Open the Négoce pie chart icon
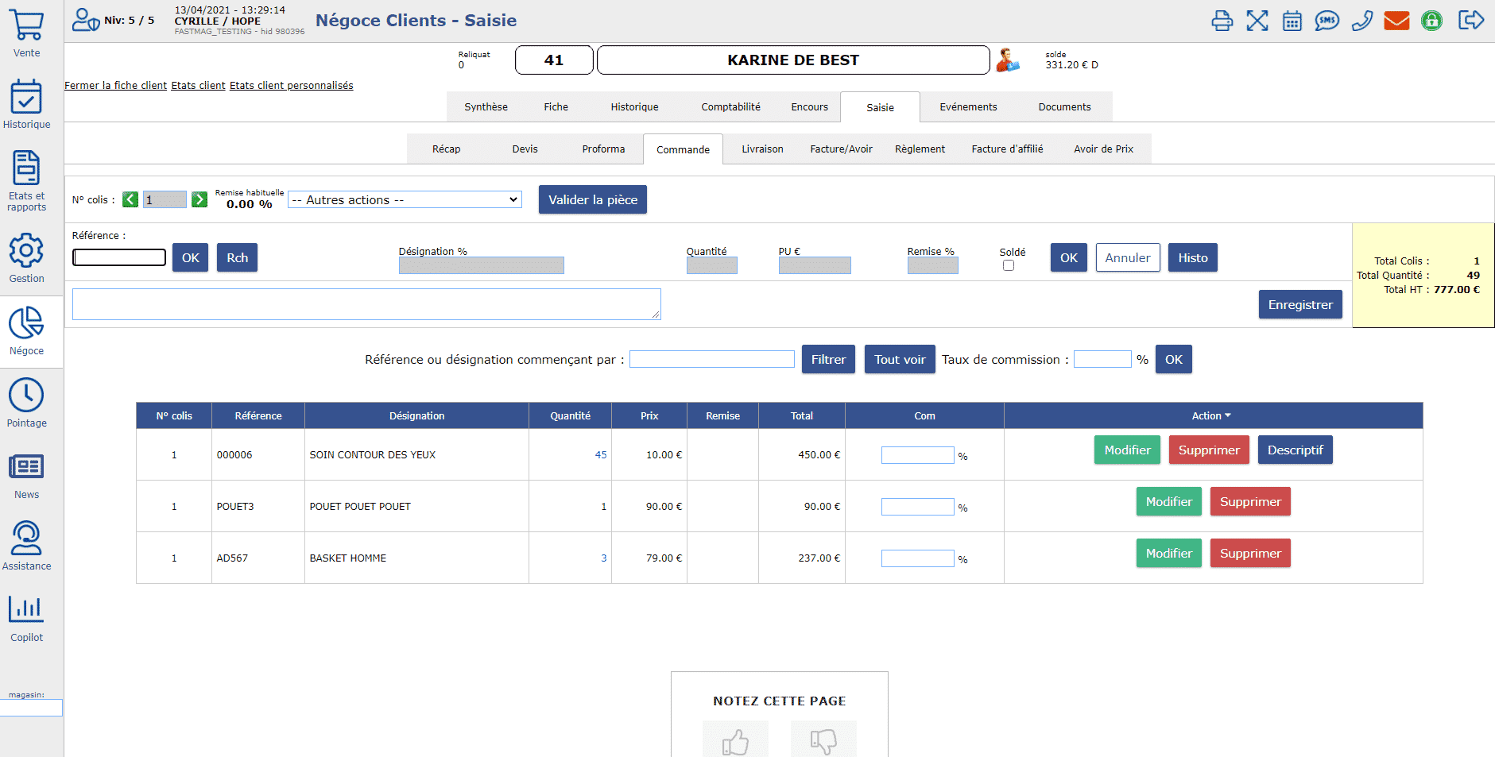Screen dimensions: 1495x757 point(26,323)
